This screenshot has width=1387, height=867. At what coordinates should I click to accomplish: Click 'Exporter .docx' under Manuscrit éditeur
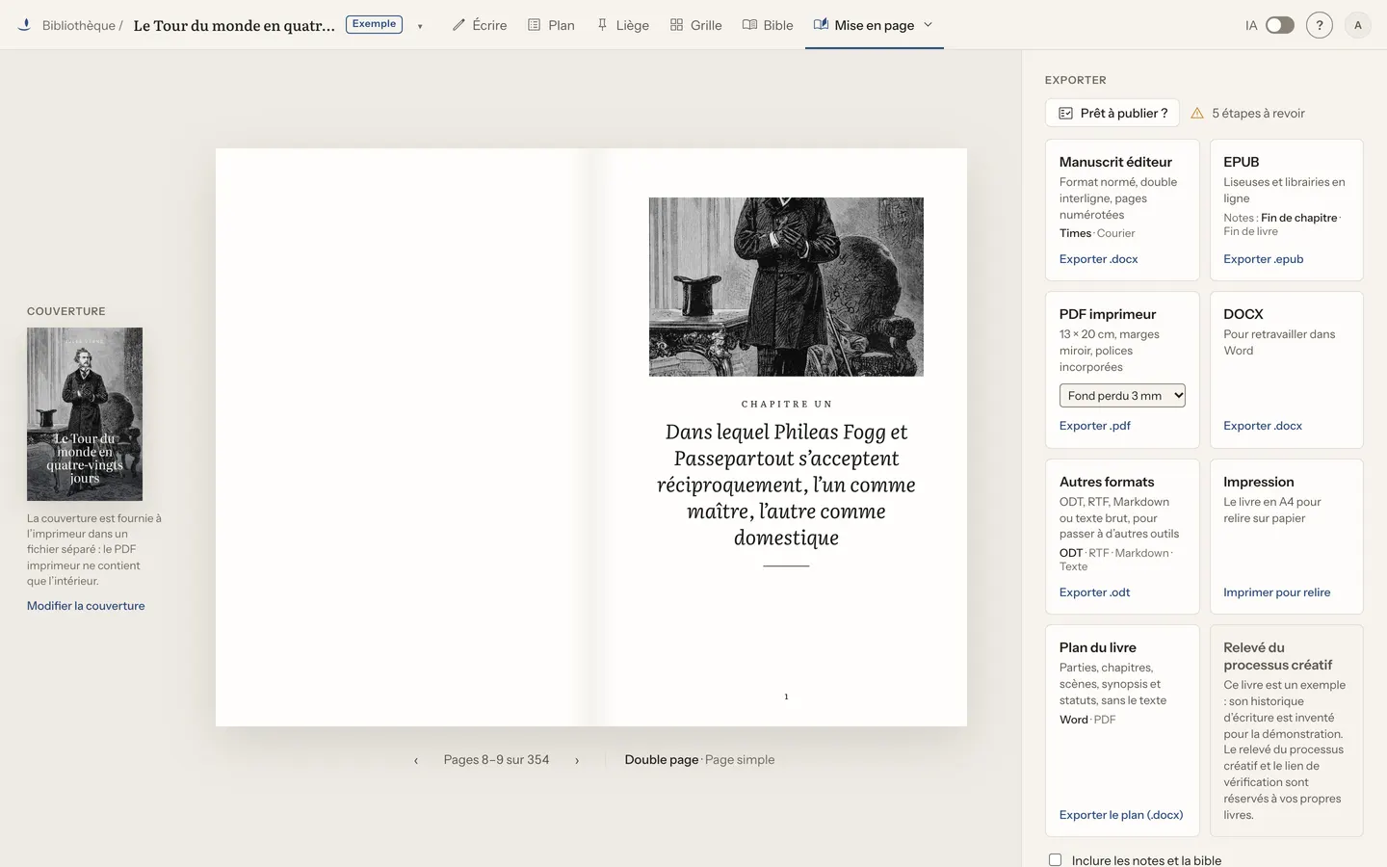tap(1099, 259)
